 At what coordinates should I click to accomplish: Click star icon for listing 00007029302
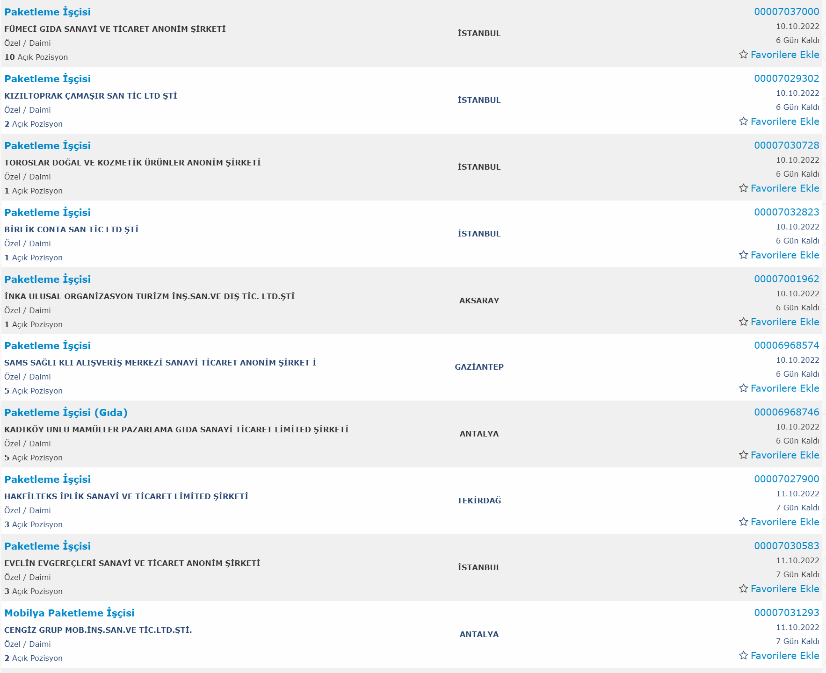743,121
